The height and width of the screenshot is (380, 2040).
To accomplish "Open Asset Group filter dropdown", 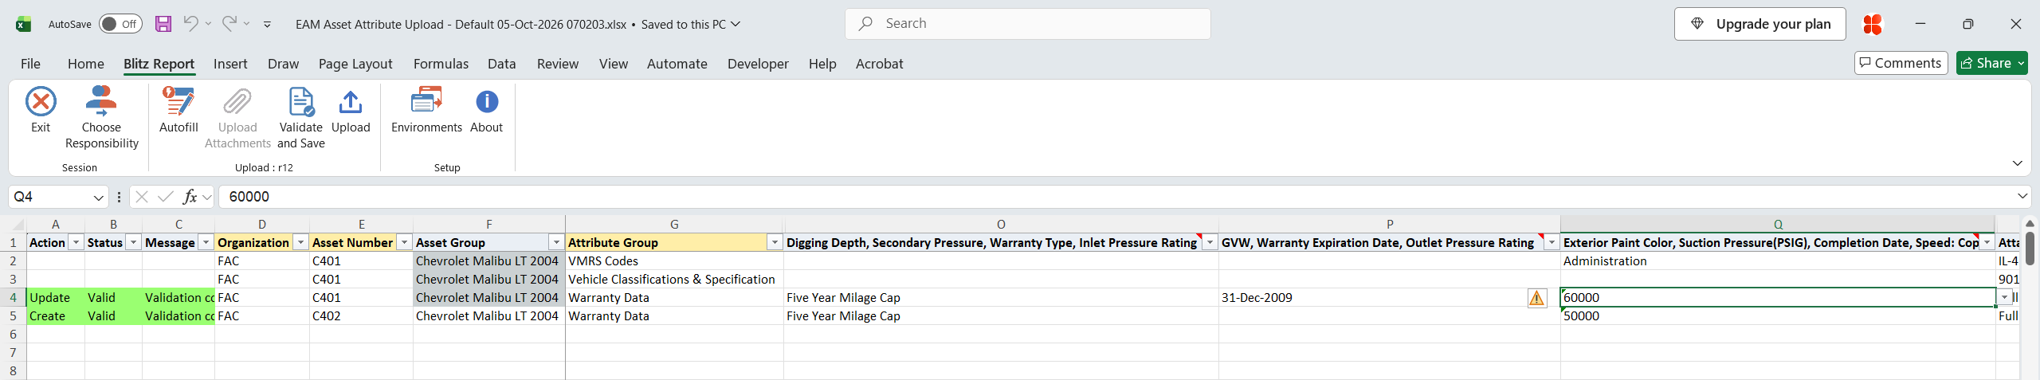I will click(x=556, y=243).
